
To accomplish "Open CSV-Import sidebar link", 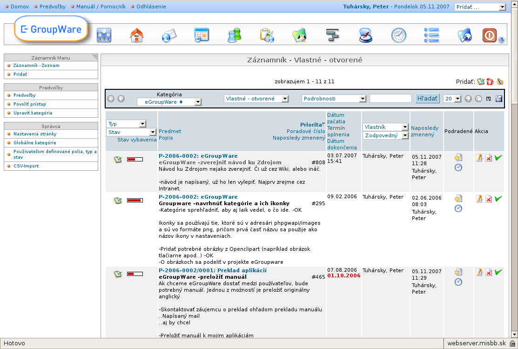I will 26,166.
